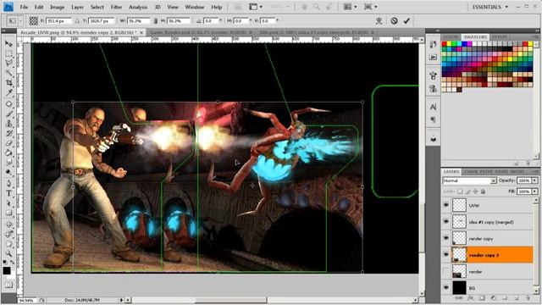Select the Eraser tool
The width and height of the screenshot is (542, 305).
click(8, 143)
